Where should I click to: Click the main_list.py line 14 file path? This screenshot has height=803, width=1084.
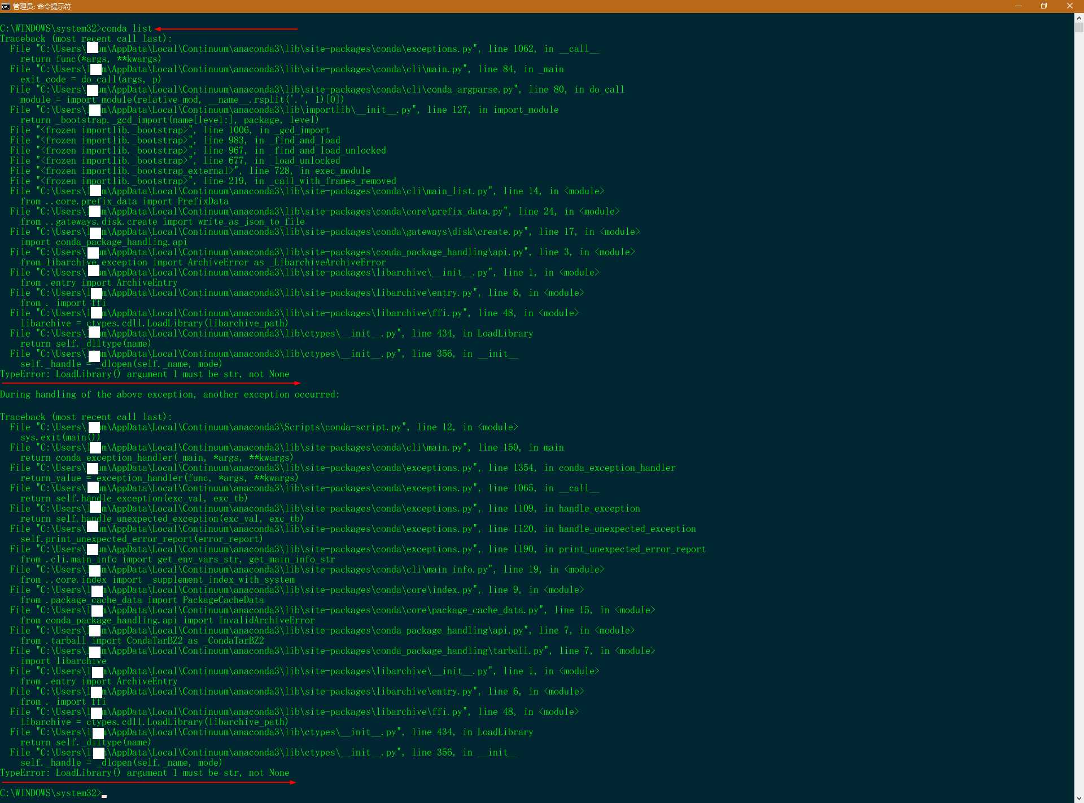click(307, 191)
